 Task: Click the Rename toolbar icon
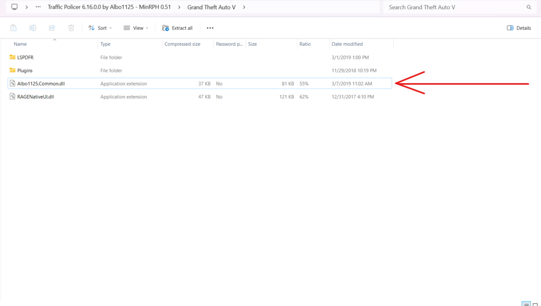tap(32, 28)
